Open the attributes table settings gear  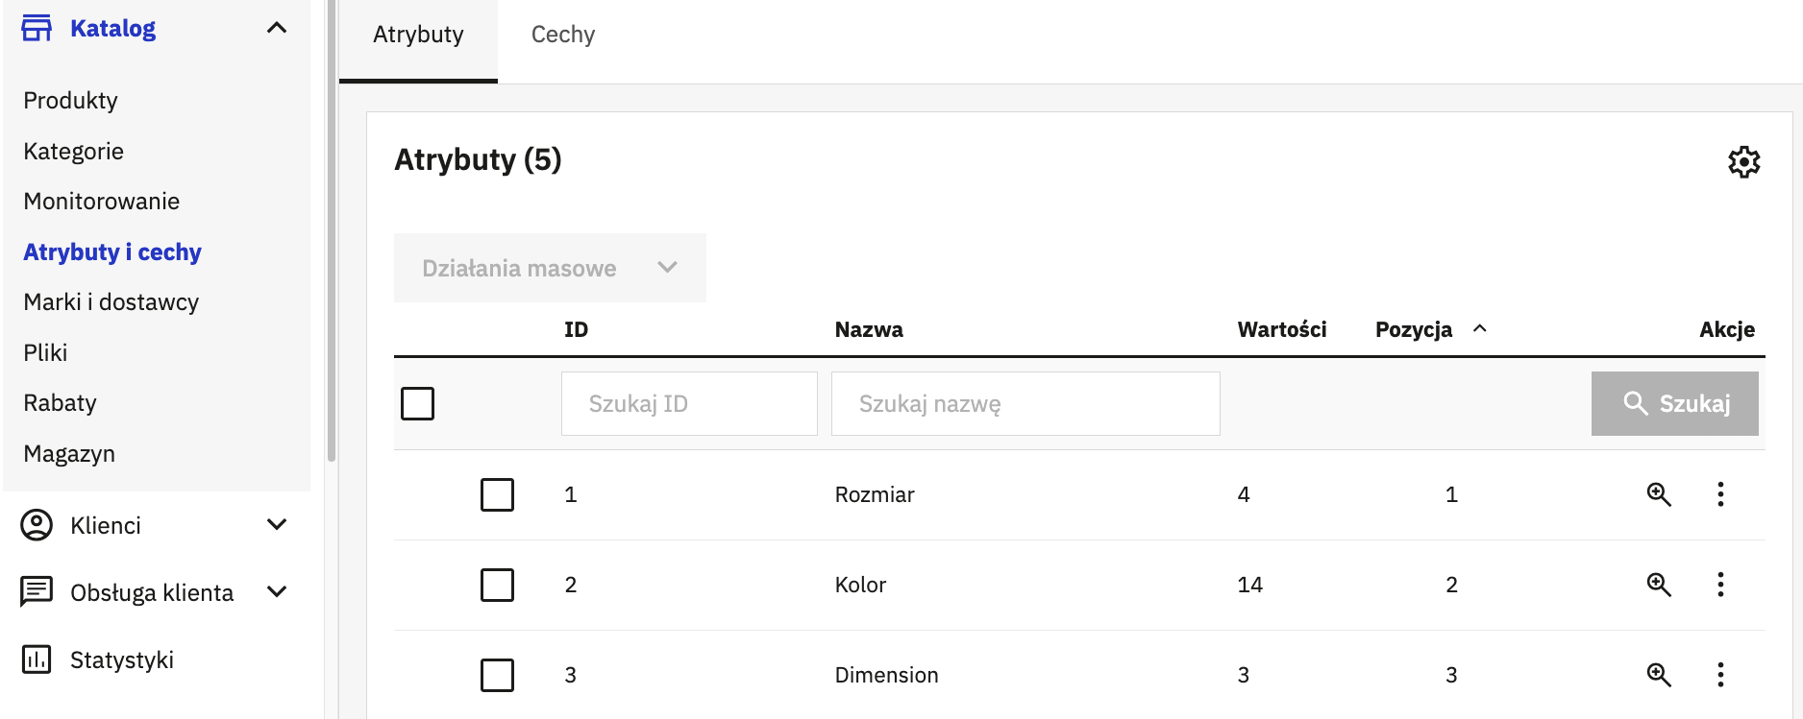click(1743, 162)
